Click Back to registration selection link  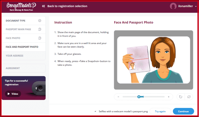(67, 6)
